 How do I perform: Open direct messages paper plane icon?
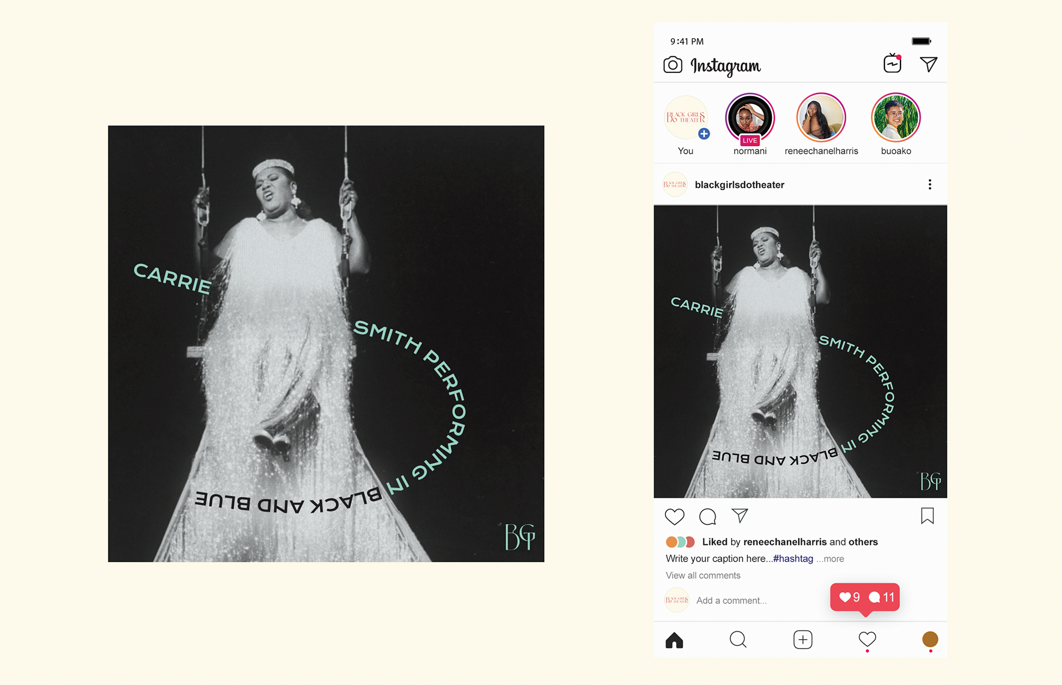(929, 64)
